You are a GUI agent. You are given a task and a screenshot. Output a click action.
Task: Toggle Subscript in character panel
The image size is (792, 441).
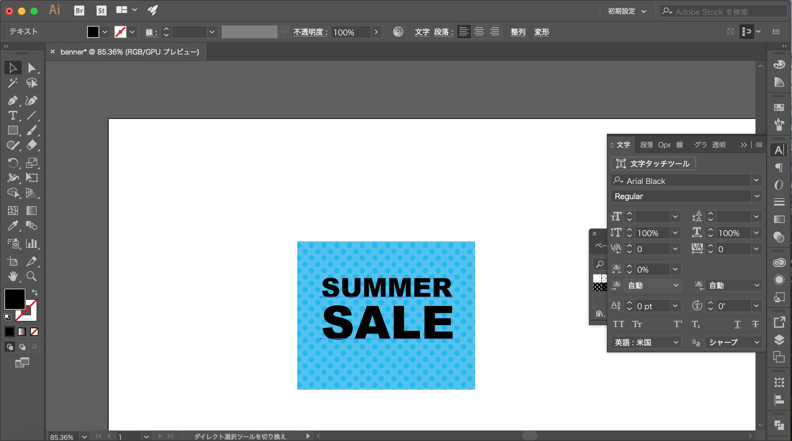pos(696,324)
